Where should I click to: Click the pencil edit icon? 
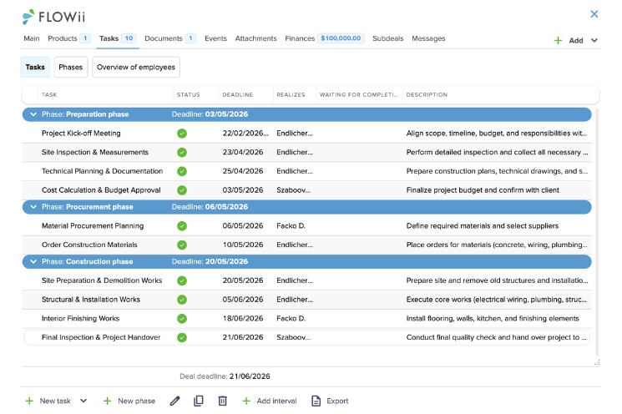(x=175, y=401)
